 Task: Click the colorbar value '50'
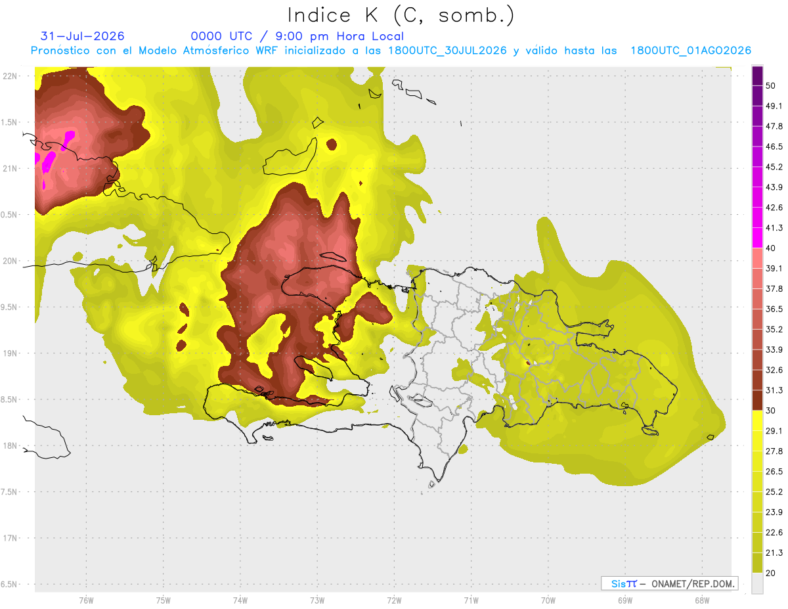772,86
